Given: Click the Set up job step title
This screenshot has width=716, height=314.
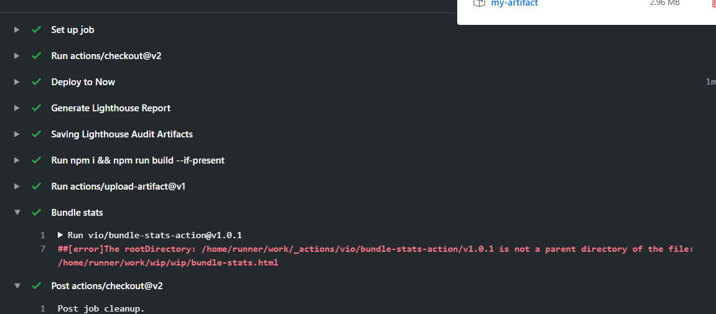Looking at the screenshot, I should pos(73,30).
